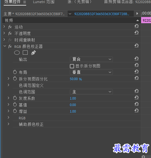Expand the 基值 parameter
The image size is (151, 158).
[x=9, y=105]
